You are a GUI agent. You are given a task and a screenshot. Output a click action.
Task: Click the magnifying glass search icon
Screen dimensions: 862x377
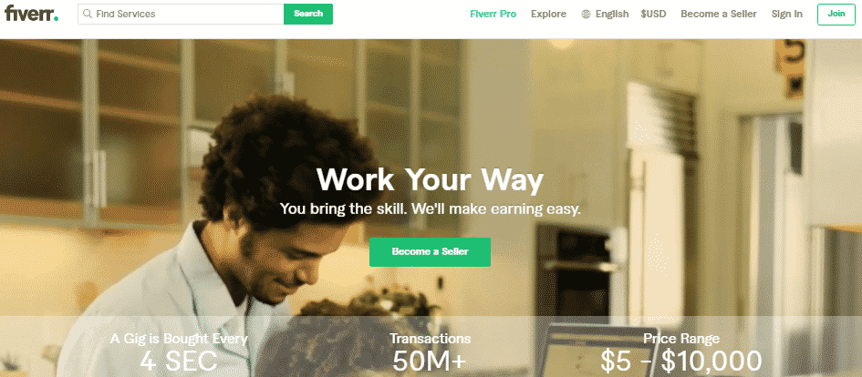click(88, 14)
